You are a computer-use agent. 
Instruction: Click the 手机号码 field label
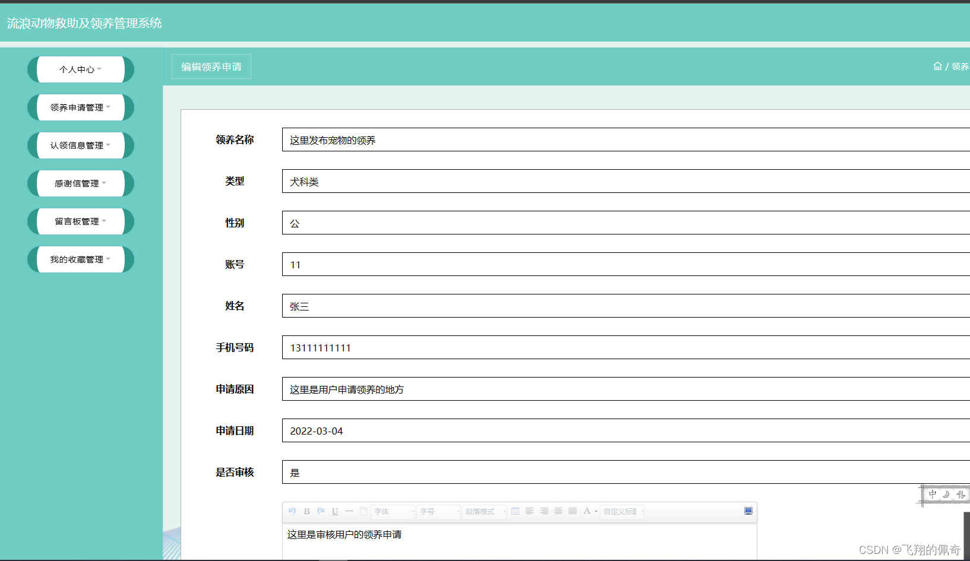pos(235,347)
